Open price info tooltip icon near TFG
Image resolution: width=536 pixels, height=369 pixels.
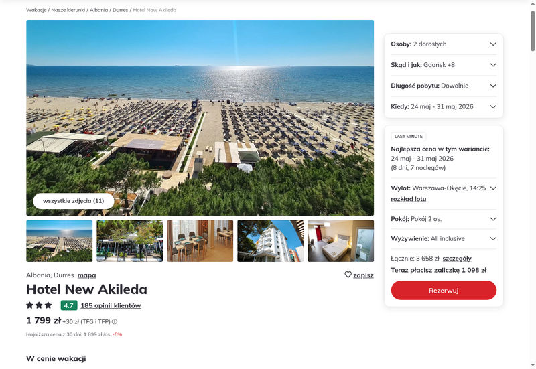pos(115,321)
